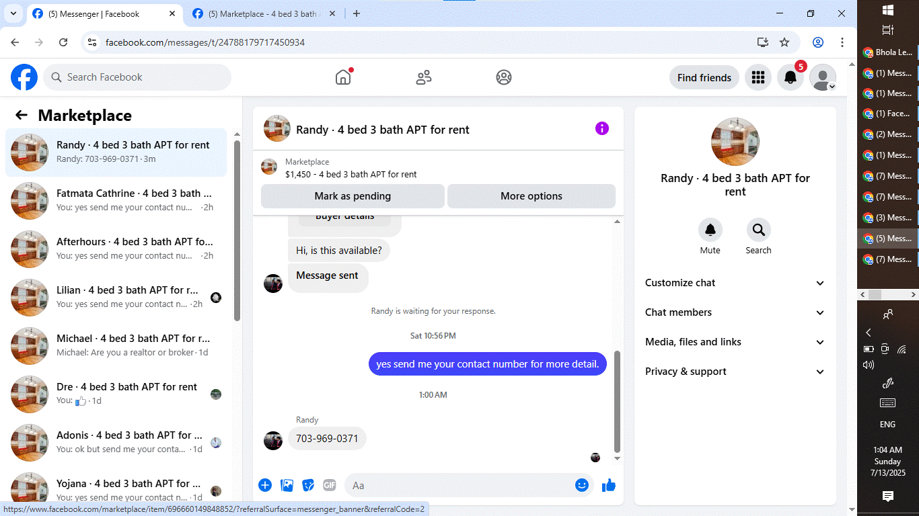Click the browser address bar URL

[205, 42]
